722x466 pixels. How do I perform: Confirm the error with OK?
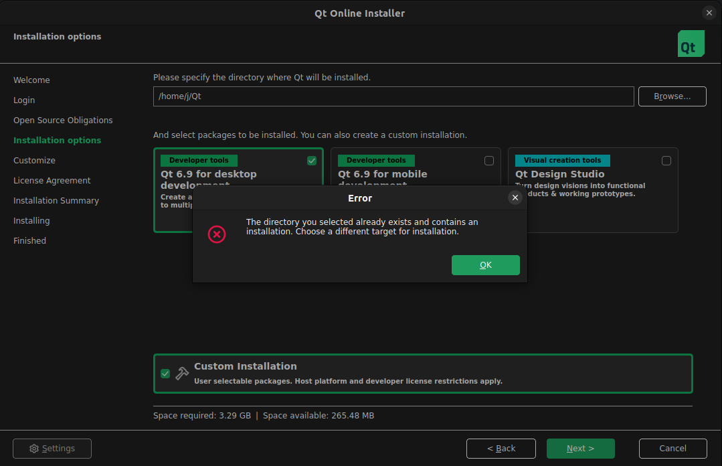point(485,265)
